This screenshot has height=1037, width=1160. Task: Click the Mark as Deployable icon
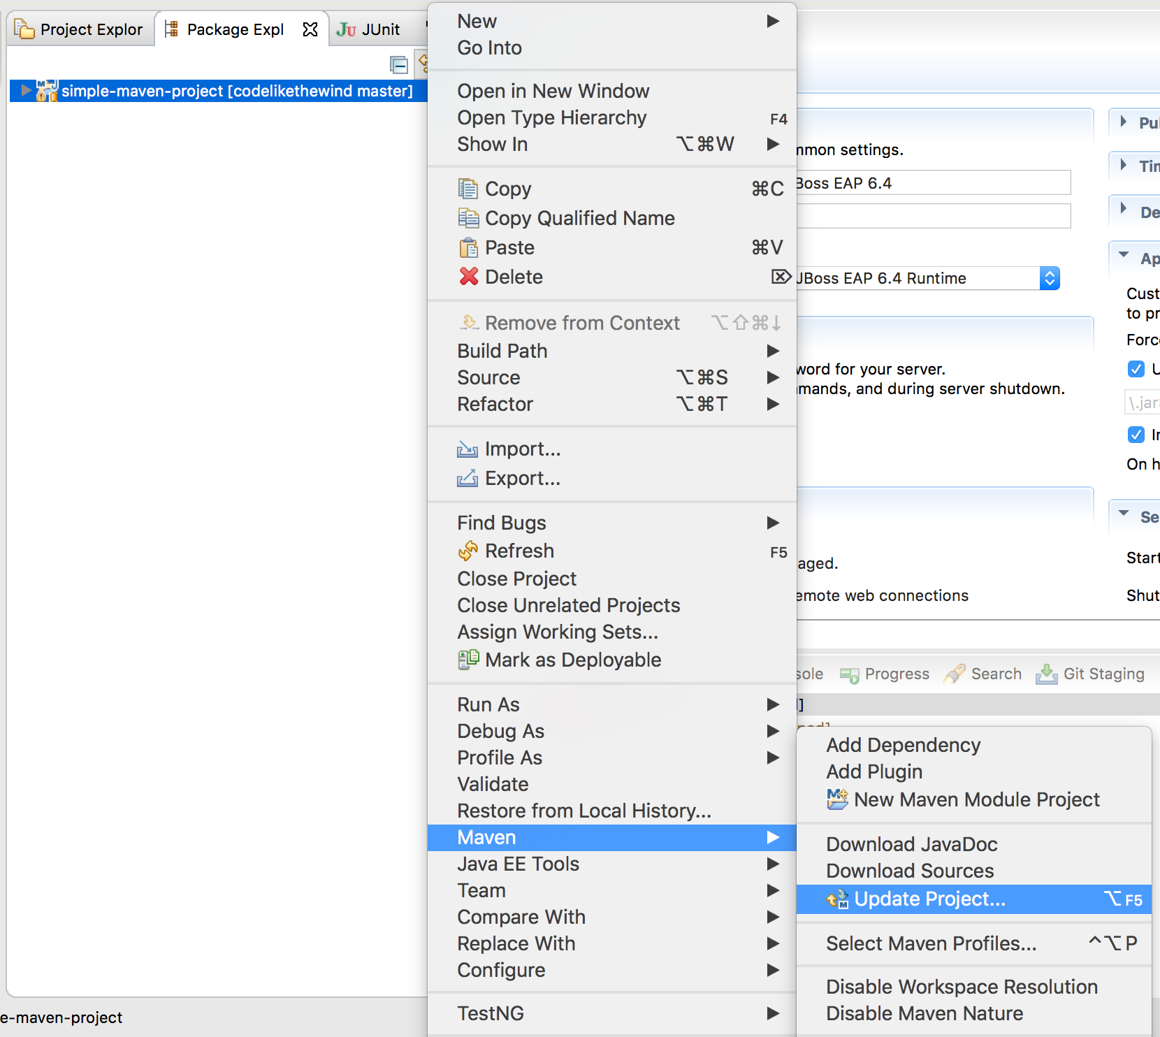pos(469,660)
